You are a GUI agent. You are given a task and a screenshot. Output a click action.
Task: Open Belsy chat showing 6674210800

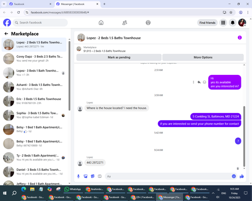tap(34, 144)
